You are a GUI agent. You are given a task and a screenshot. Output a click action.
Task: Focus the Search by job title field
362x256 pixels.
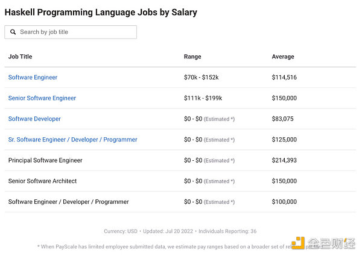pos(71,32)
